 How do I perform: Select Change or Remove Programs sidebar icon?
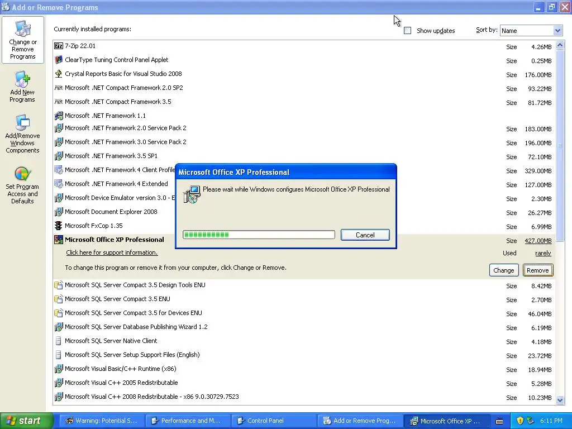coord(22,40)
